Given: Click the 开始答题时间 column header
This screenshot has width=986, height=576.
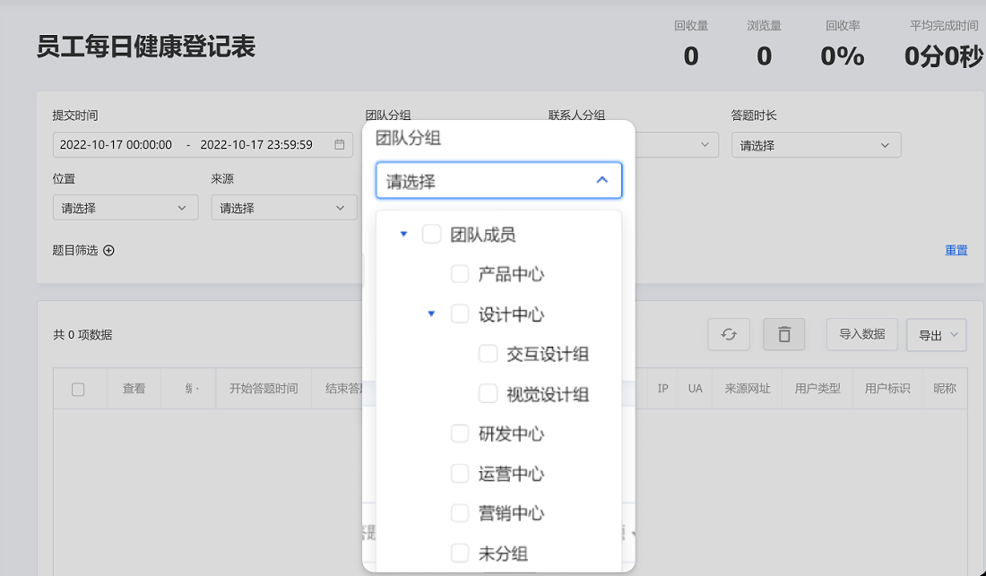Looking at the screenshot, I should [264, 389].
